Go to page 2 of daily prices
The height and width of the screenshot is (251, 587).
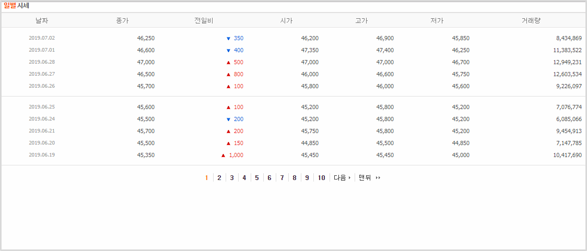click(219, 177)
